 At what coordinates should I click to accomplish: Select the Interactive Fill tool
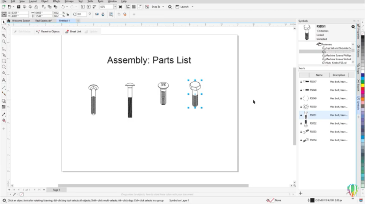click(4, 121)
